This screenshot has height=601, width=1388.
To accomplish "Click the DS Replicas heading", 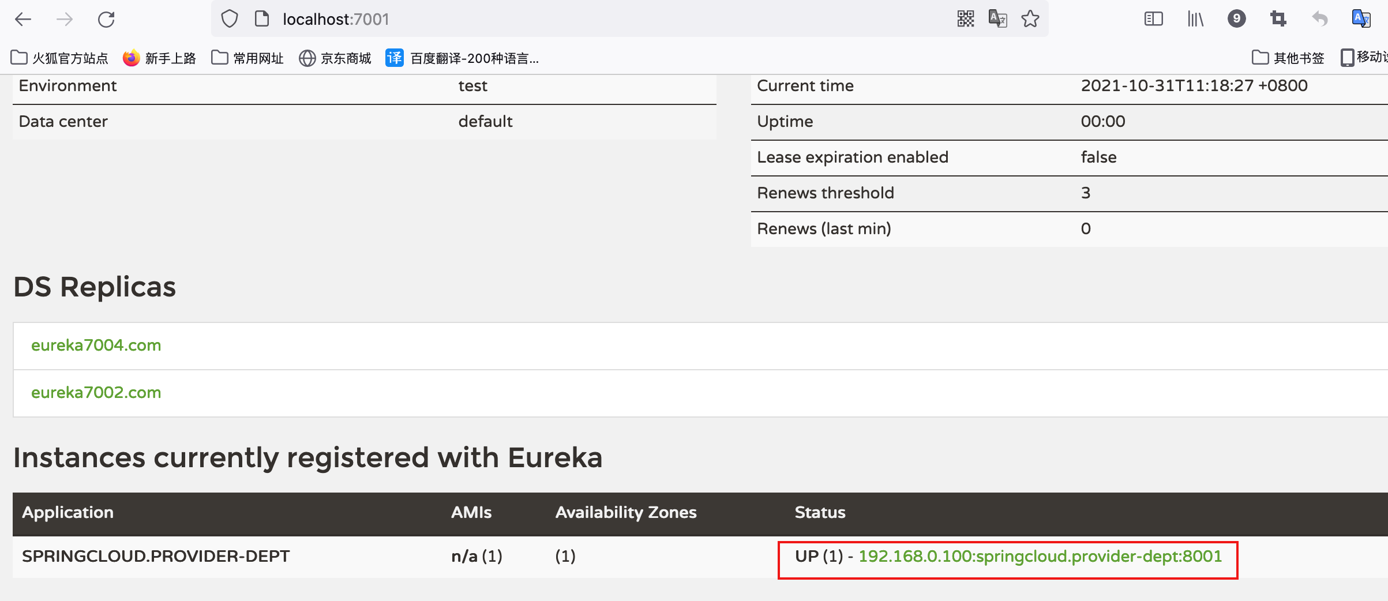I will pyautogui.click(x=95, y=287).
